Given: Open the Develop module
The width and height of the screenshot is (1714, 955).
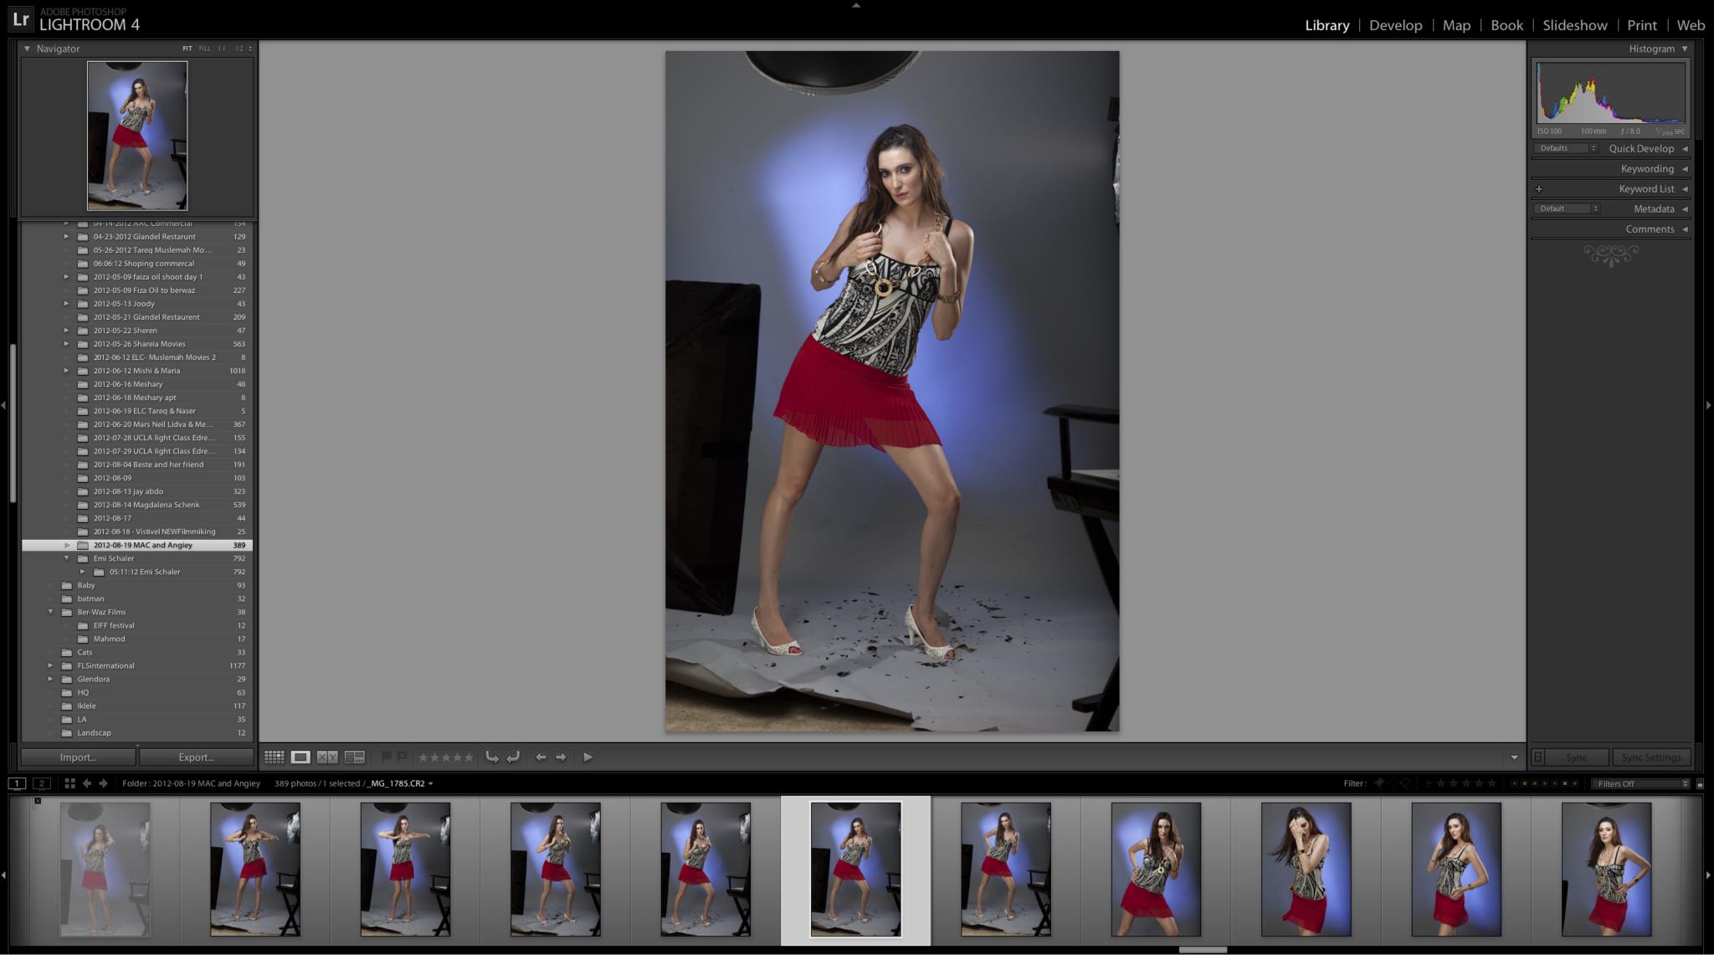Looking at the screenshot, I should click(1395, 25).
